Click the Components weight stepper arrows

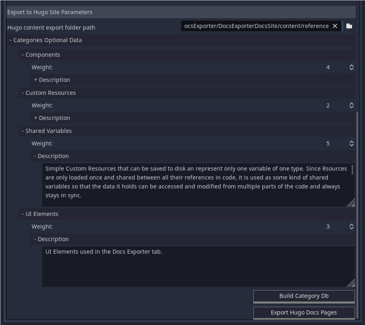pyautogui.click(x=352, y=67)
